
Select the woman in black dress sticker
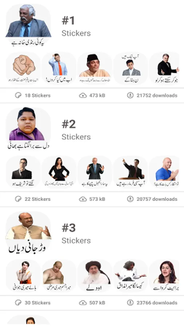(59, 172)
